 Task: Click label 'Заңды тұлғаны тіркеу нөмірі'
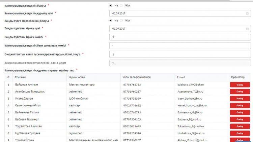24,37
